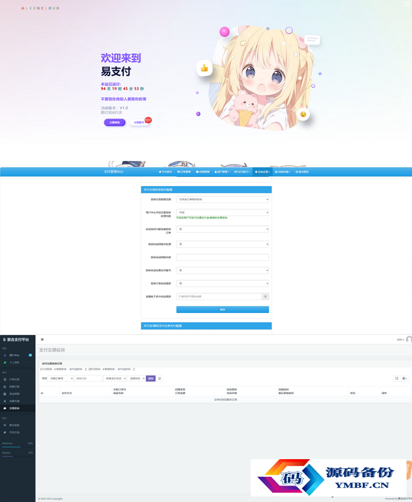Image resolution: width=412 pixels, height=502 pixels.
Task: Click the thumbs-up emoji bubble
Action: coord(204,68)
